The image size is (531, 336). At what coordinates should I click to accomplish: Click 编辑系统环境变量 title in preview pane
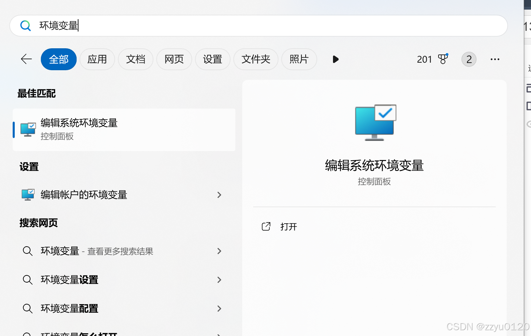point(374,165)
